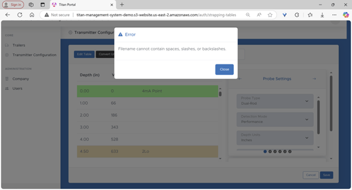Expand the Depth Units dropdown

coord(275,138)
